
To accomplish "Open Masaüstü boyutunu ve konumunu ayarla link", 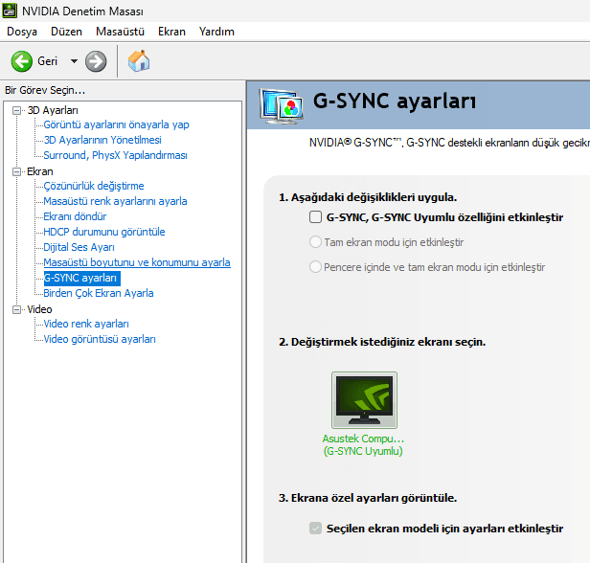I will pyautogui.click(x=136, y=262).
